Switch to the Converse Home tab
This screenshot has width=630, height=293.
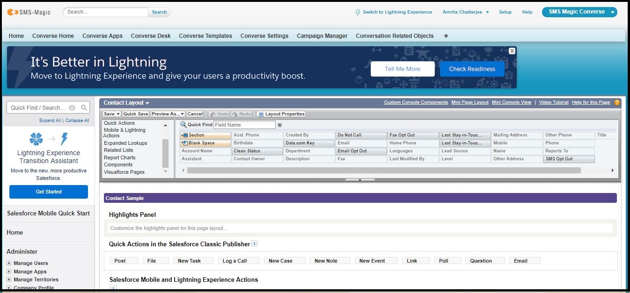click(x=53, y=36)
